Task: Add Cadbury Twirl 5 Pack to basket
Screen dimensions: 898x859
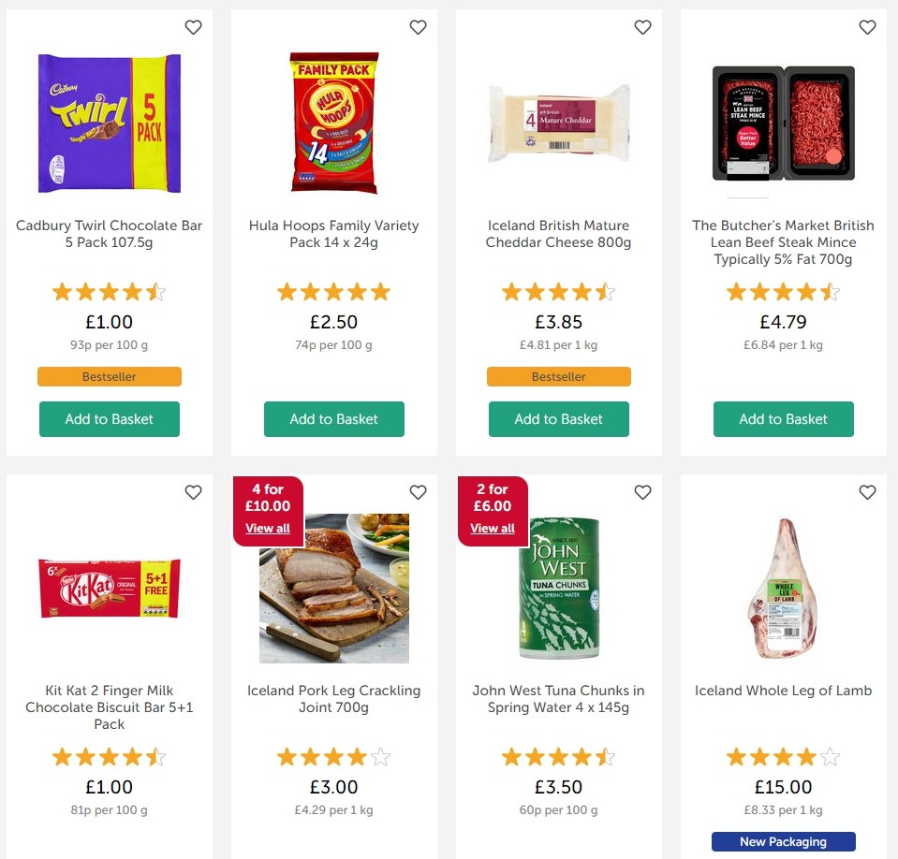Action: [109, 419]
